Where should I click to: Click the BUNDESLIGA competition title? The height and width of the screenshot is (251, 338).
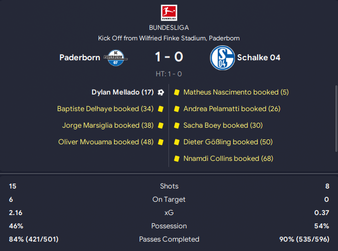168,27
